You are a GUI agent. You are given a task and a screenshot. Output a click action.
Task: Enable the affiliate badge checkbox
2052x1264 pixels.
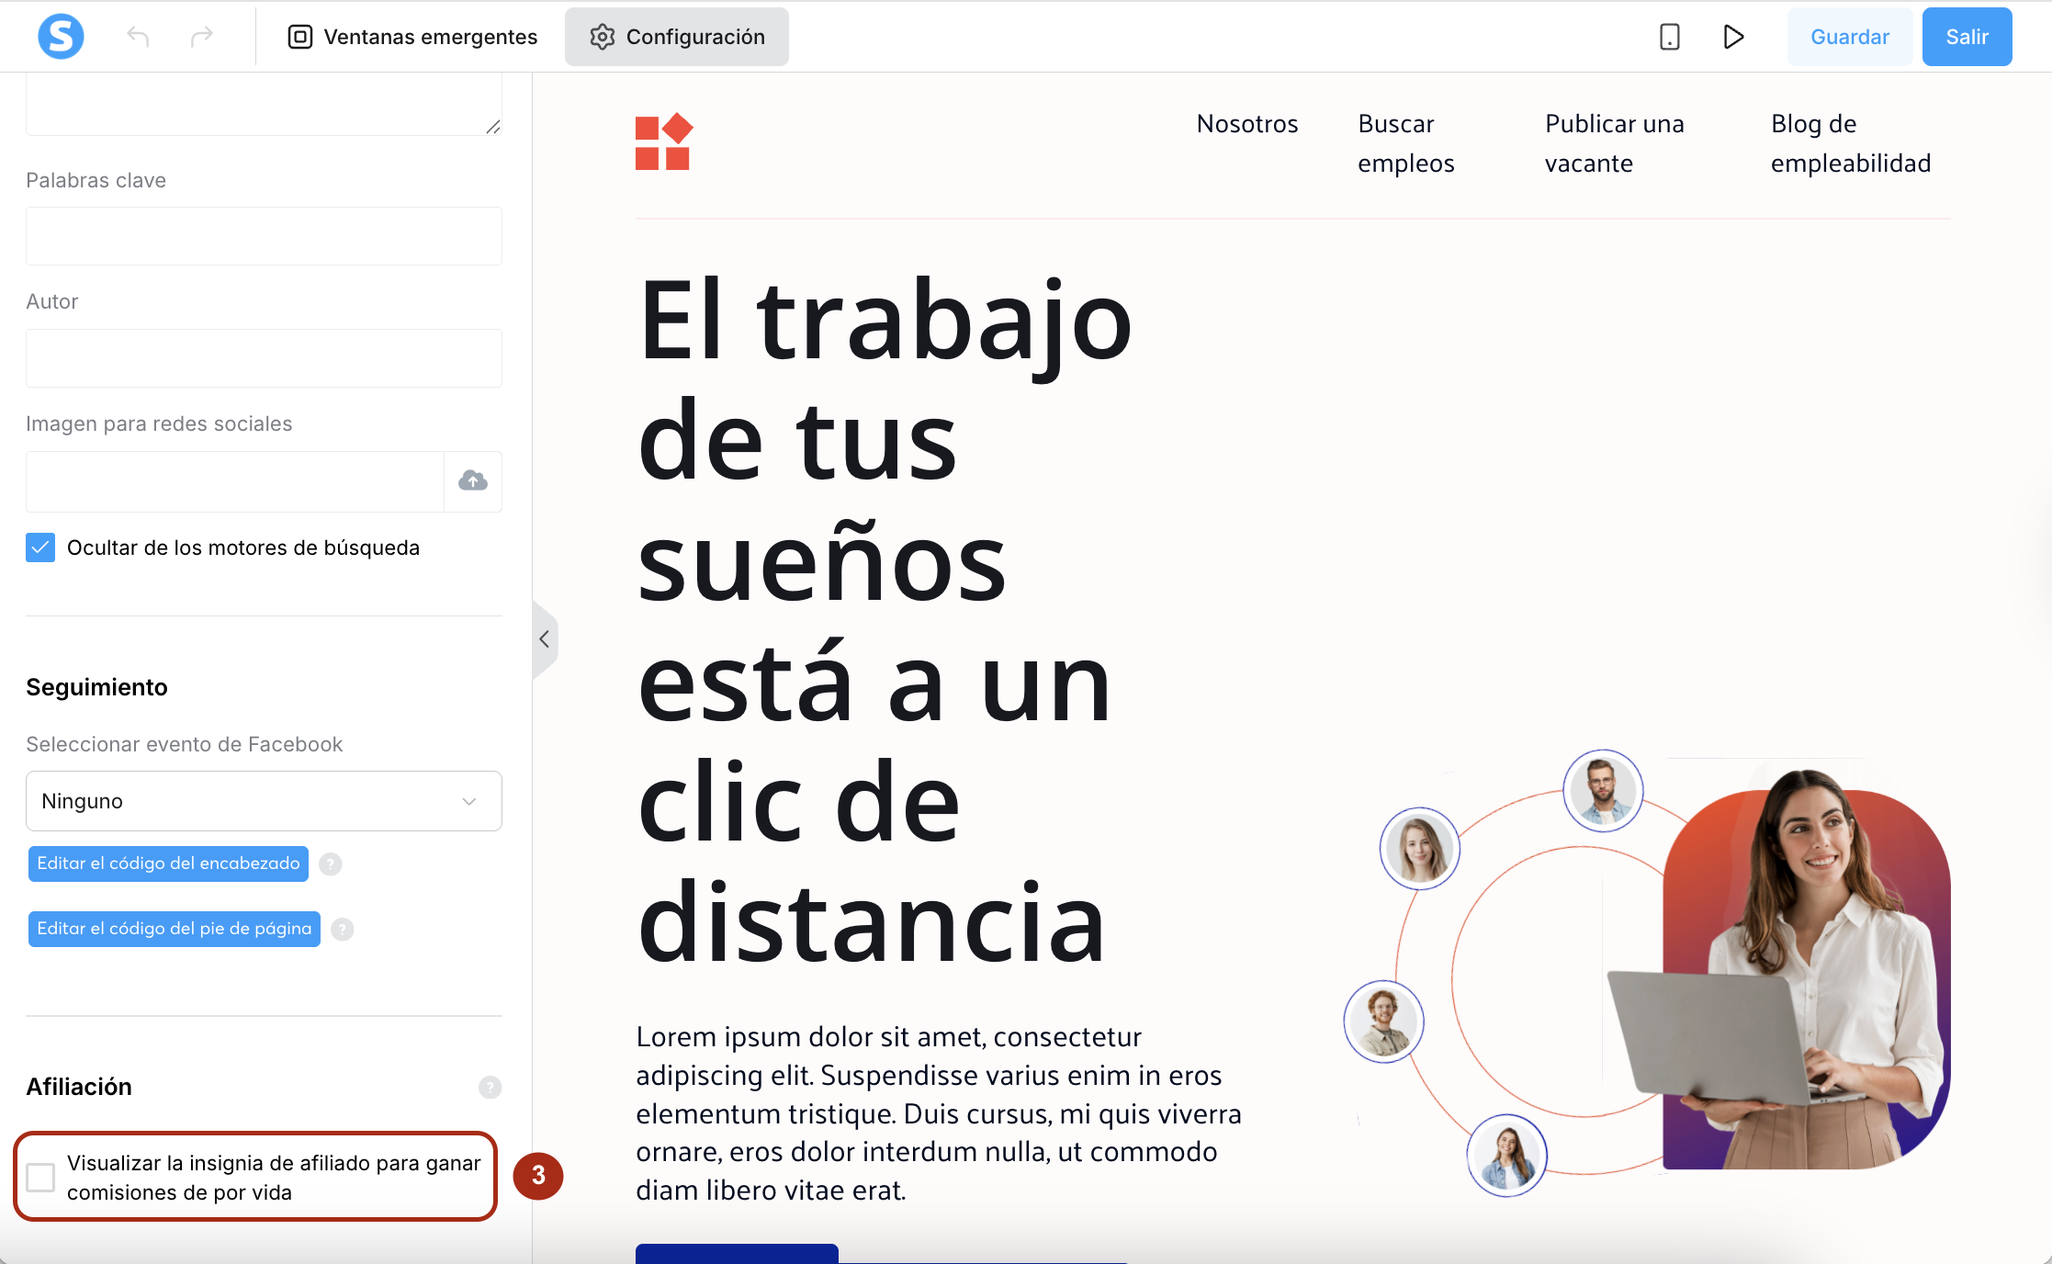point(40,1177)
